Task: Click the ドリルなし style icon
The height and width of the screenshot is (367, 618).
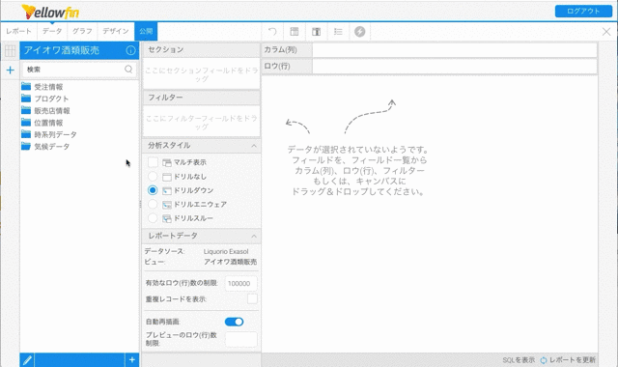Action: click(x=167, y=177)
